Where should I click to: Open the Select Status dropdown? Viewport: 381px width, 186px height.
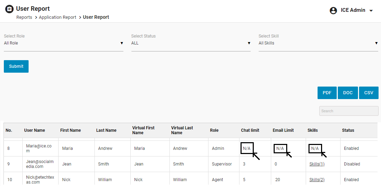tap(191, 43)
